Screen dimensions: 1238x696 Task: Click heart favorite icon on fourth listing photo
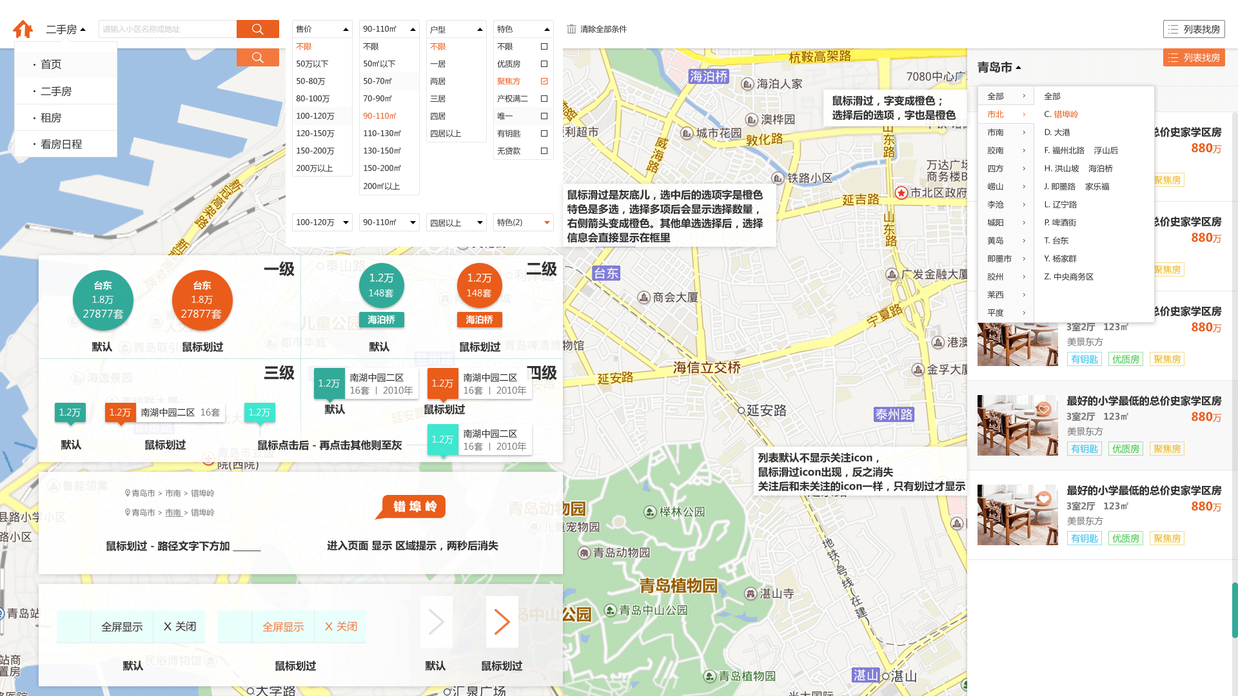(1044, 409)
